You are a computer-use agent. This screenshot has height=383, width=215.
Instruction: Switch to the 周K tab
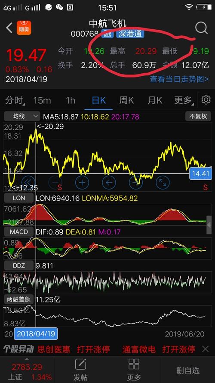(126, 100)
